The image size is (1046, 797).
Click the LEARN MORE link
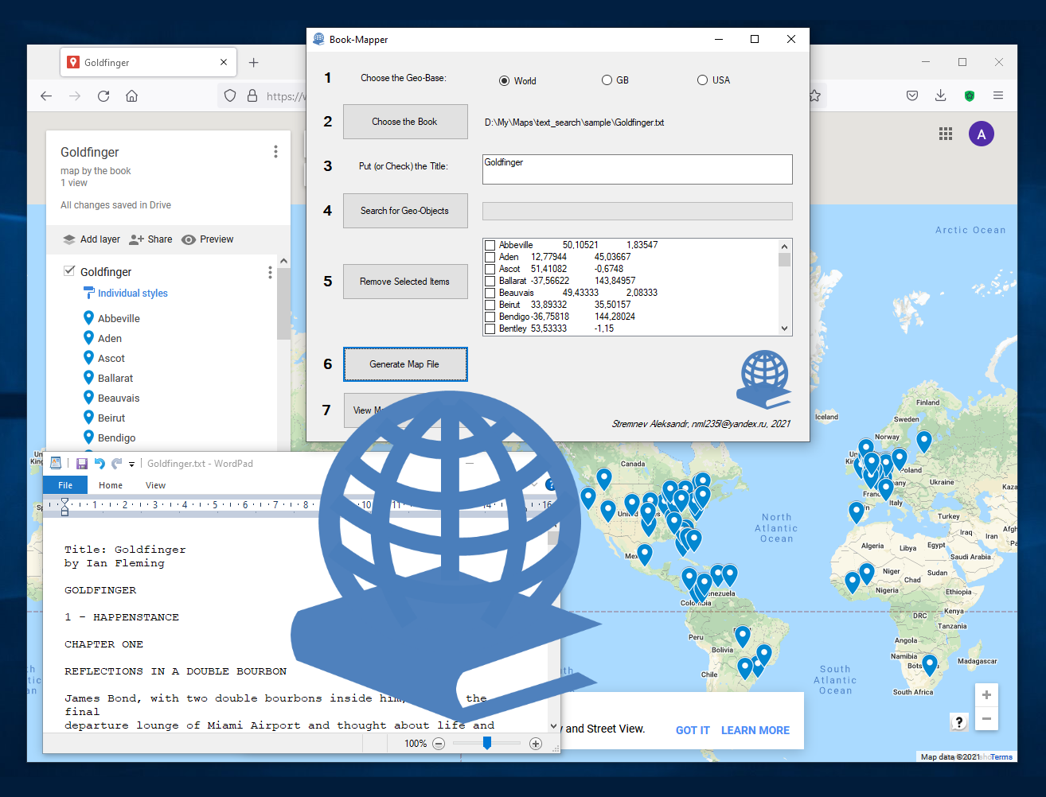[x=755, y=730]
